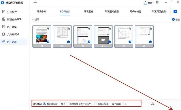Viewport: 181px width, 110px height.
Task: Switch to the PDF图片提取 tab
Action: coord(112,11)
